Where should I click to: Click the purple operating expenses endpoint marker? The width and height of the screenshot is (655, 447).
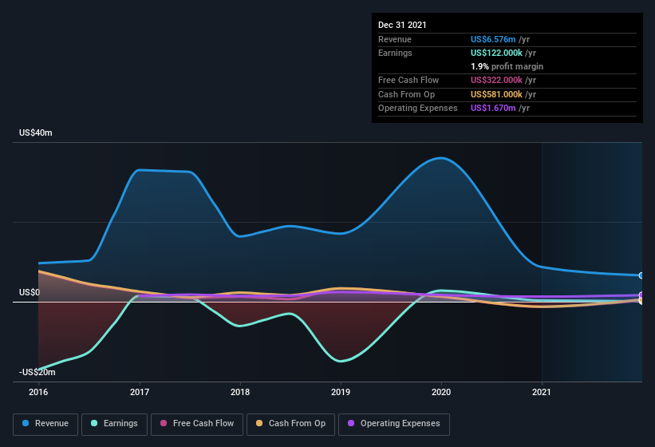641,295
